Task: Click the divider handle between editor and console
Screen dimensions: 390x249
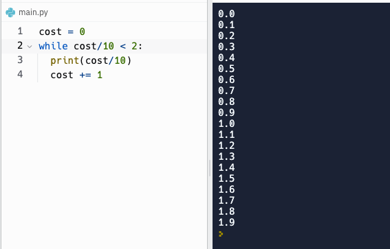Action: pyautogui.click(x=210, y=168)
